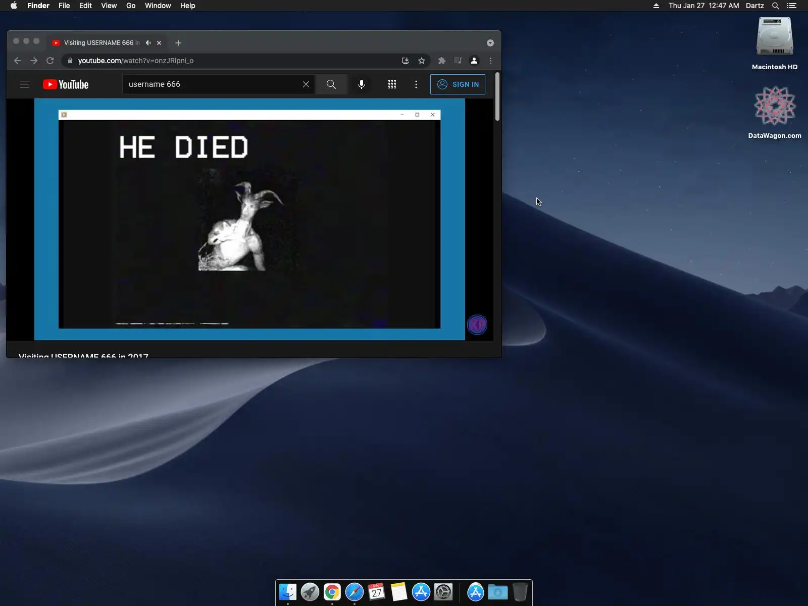Open System Preferences from the Dock
The height and width of the screenshot is (606, 808).
coord(443,592)
